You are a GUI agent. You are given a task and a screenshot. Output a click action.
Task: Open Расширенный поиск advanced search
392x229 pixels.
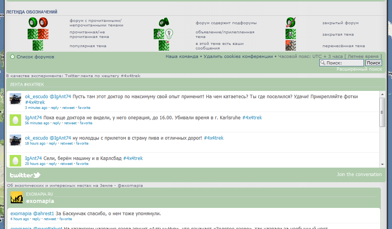click(359, 69)
